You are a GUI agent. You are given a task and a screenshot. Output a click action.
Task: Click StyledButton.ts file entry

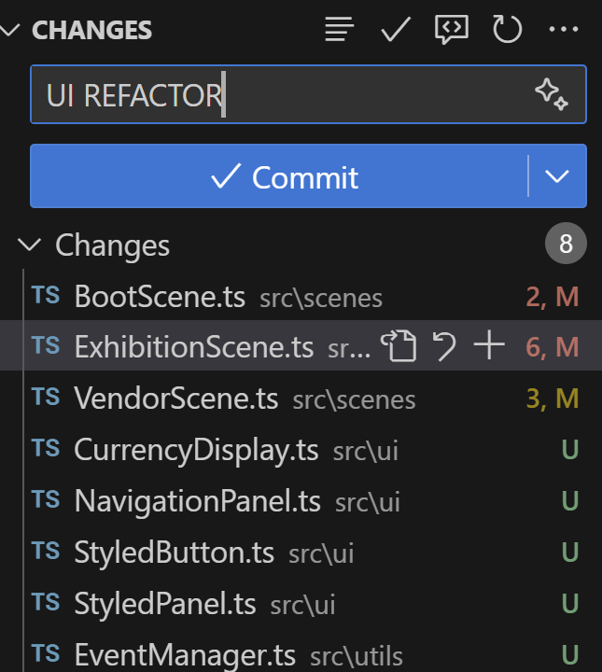click(x=174, y=553)
